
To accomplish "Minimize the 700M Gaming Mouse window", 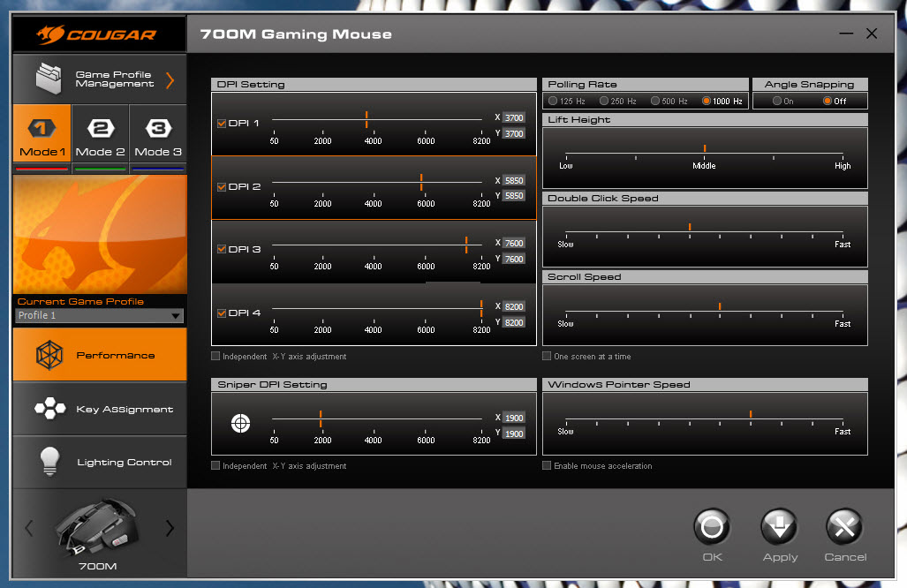I will [846, 34].
